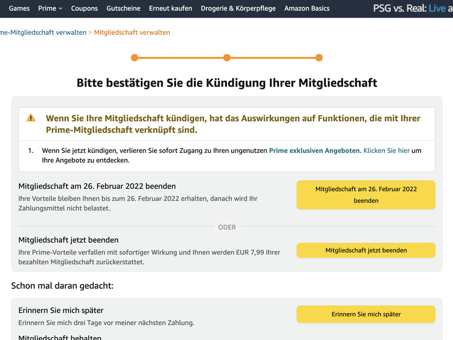Follow the Klicken Sie hier link

pyautogui.click(x=387, y=151)
